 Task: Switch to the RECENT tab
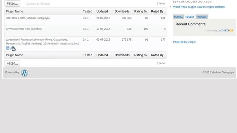(x=190, y=17)
